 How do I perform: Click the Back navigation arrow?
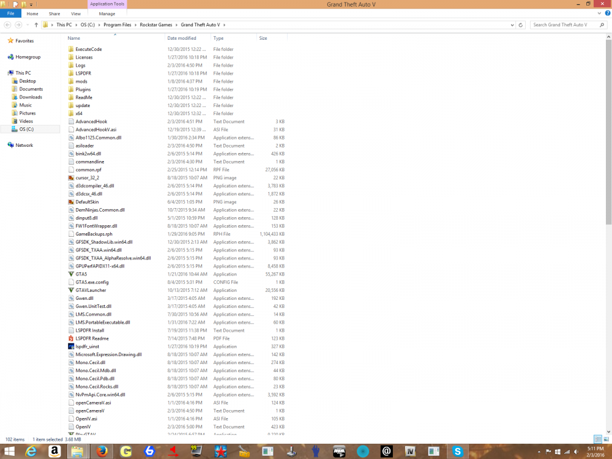coord(6,26)
